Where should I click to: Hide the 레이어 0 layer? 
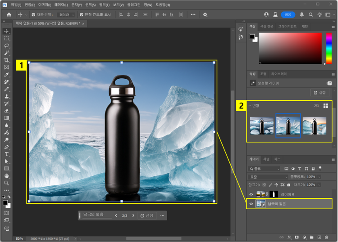[251, 194]
